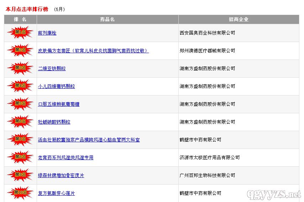Open the 小儿四维葡钙颗粒 link
The width and height of the screenshot is (304, 202).
point(56,87)
